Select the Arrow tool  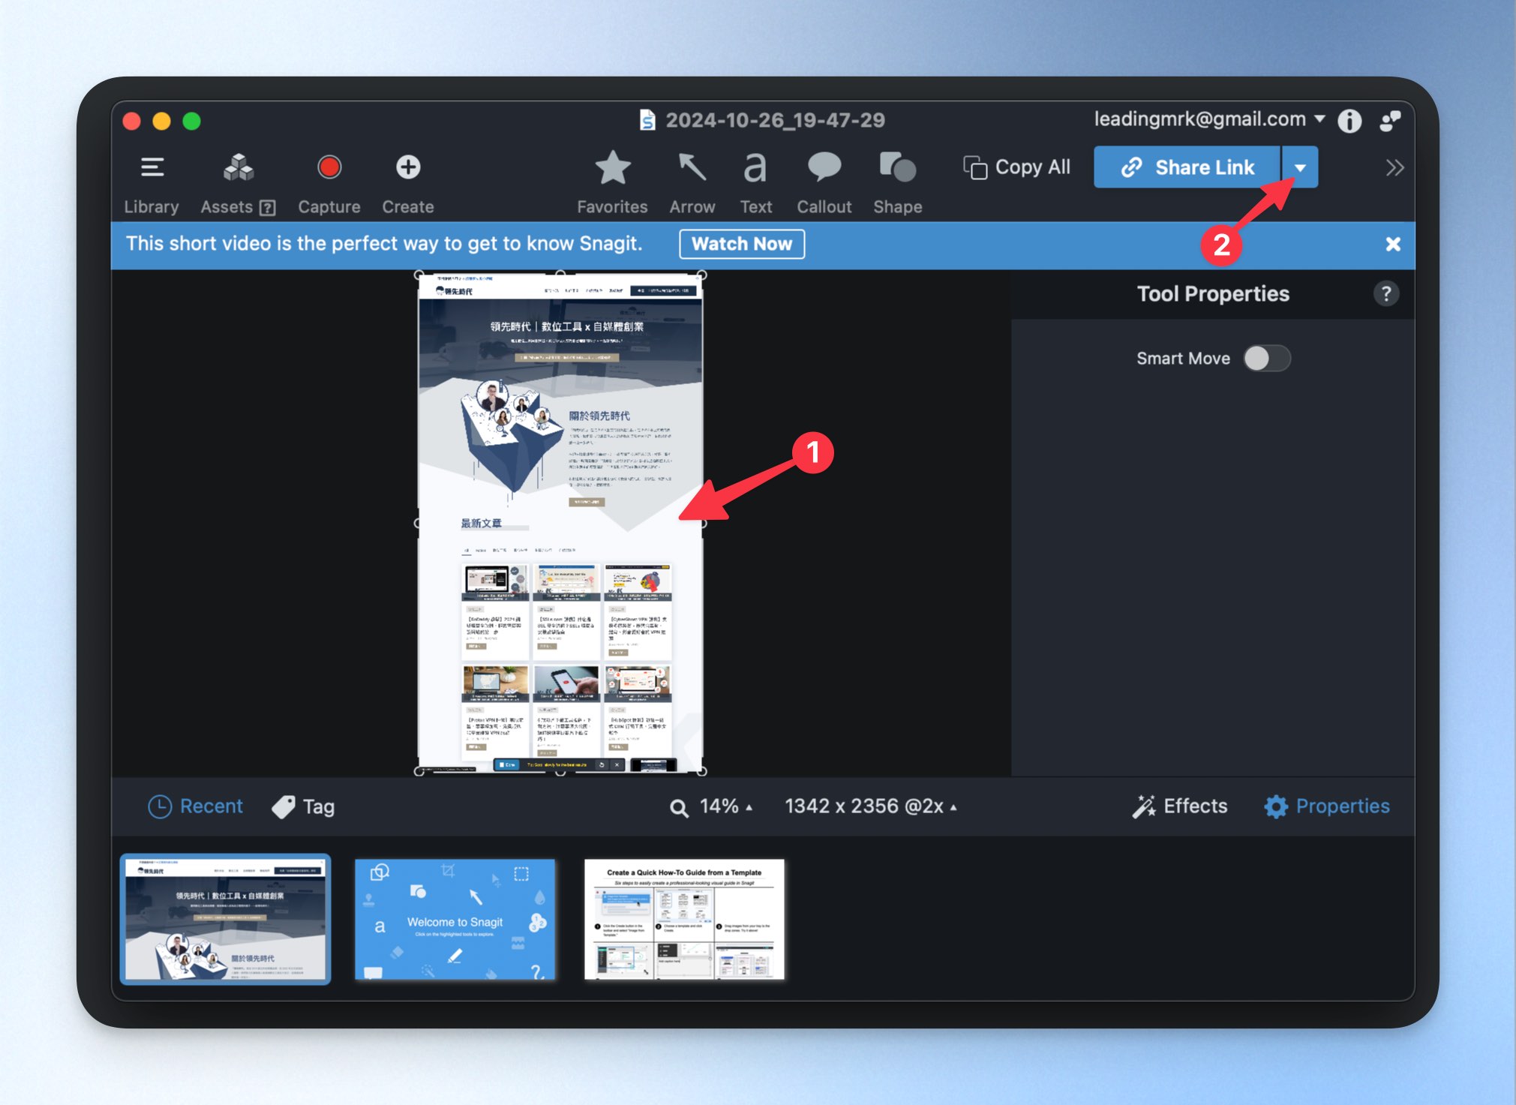coord(692,184)
